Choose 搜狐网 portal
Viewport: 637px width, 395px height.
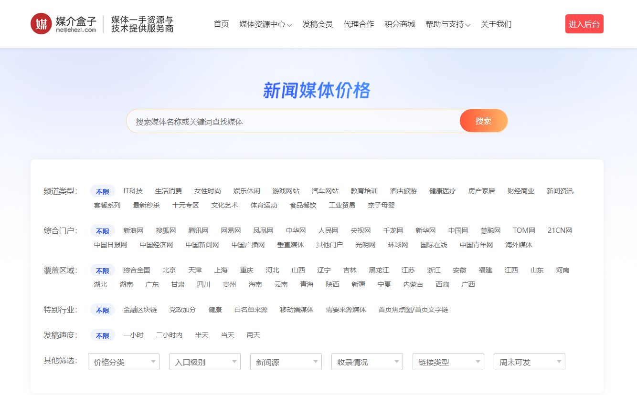[166, 230]
